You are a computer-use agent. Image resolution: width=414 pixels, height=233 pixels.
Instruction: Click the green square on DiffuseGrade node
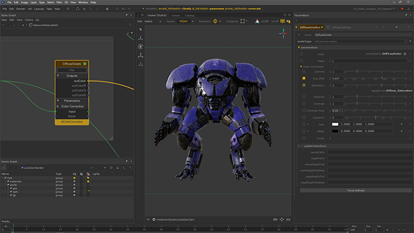point(85,63)
